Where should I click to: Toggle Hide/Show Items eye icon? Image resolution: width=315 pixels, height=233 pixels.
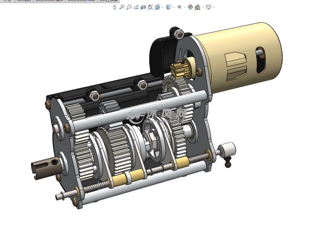tap(179, 7)
